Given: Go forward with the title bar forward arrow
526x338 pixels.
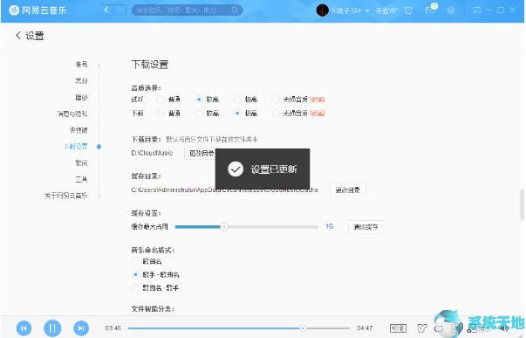Looking at the screenshot, I should click(x=120, y=10).
